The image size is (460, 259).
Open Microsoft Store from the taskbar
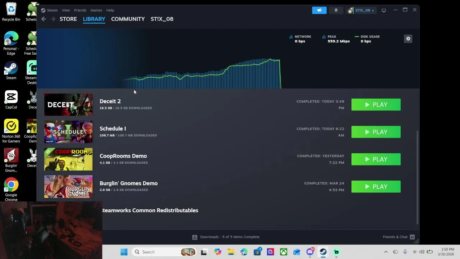[x=257, y=252]
